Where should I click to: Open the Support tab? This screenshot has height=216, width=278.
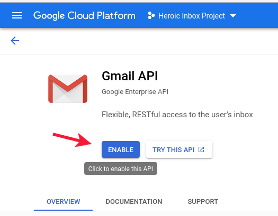(x=203, y=202)
